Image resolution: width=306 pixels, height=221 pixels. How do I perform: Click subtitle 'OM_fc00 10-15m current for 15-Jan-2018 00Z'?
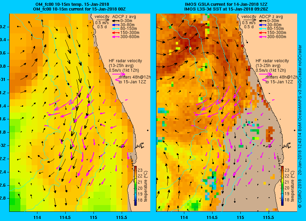pyautogui.click(x=80, y=9)
